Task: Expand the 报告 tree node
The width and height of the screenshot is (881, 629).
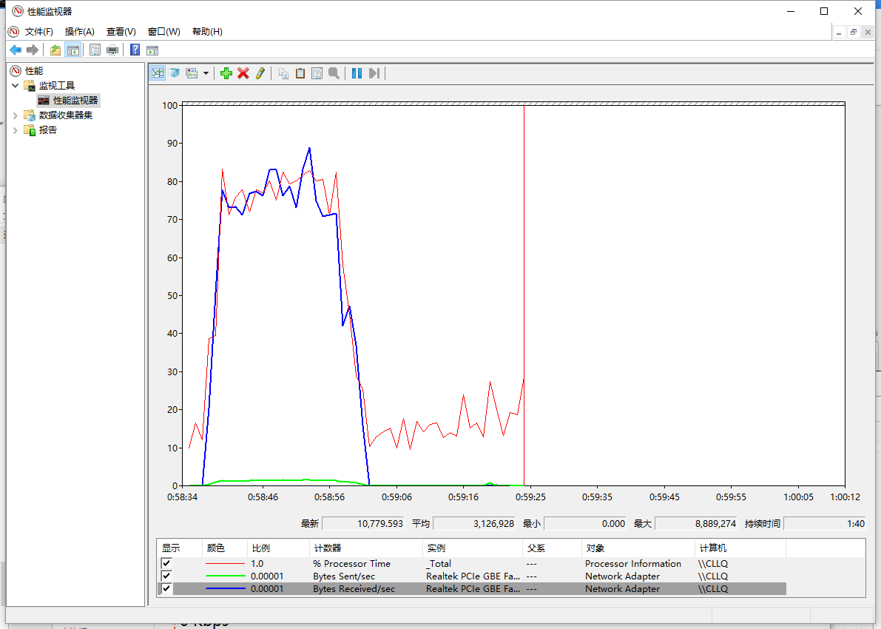Action: tap(16, 130)
